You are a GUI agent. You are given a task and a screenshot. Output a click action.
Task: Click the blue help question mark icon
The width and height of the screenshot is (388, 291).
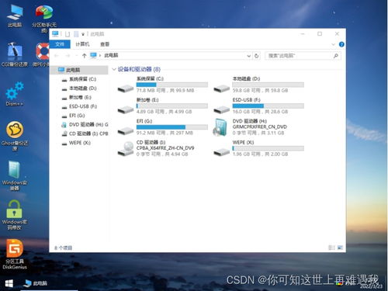pos(341,44)
